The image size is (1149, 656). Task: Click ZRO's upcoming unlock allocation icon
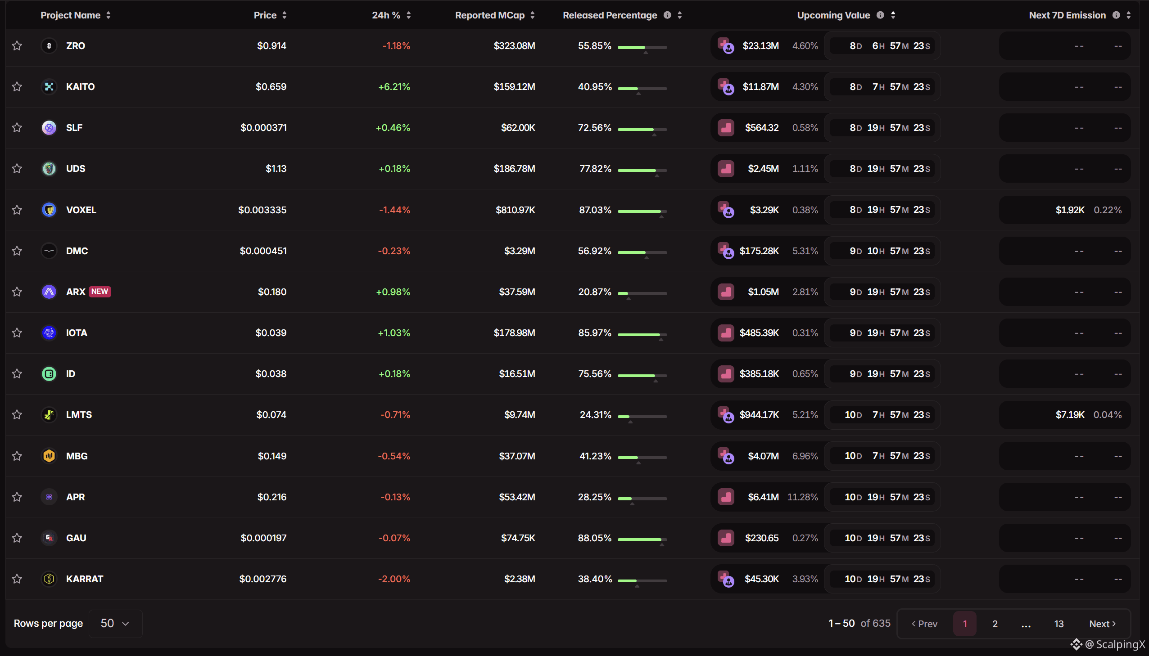726,45
